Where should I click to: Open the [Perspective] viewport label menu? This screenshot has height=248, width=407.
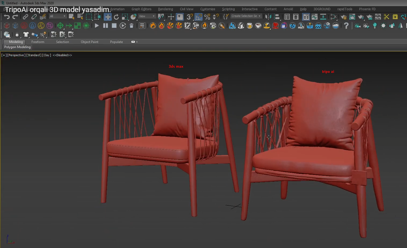click(x=16, y=55)
